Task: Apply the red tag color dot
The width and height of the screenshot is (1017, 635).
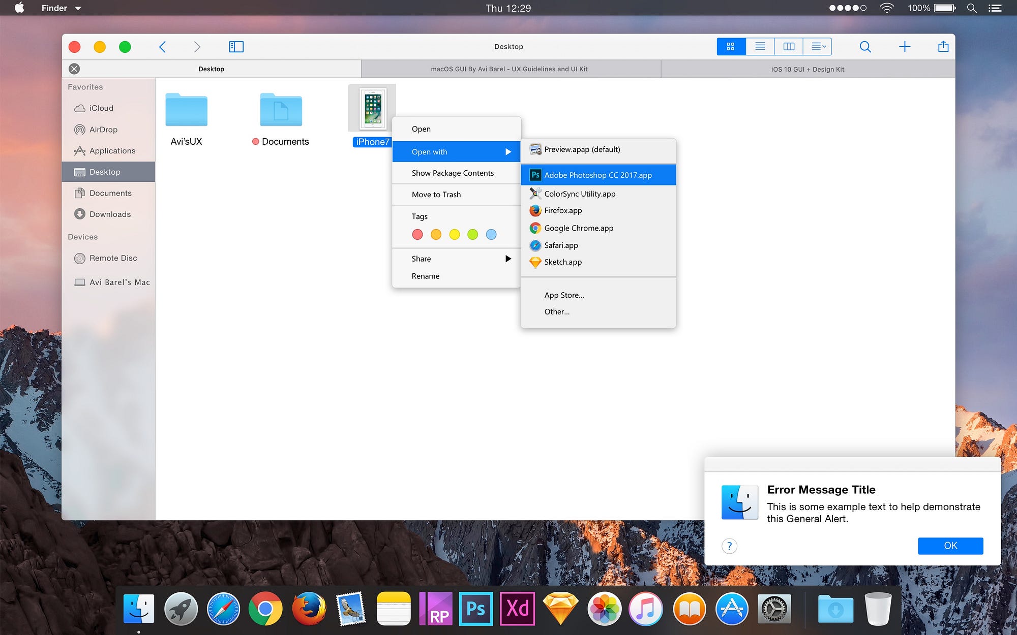Action: click(417, 234)
